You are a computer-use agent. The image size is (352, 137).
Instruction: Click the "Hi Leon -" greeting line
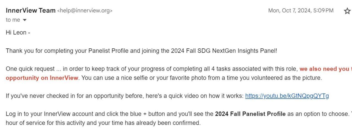click(x=18, y=32)
